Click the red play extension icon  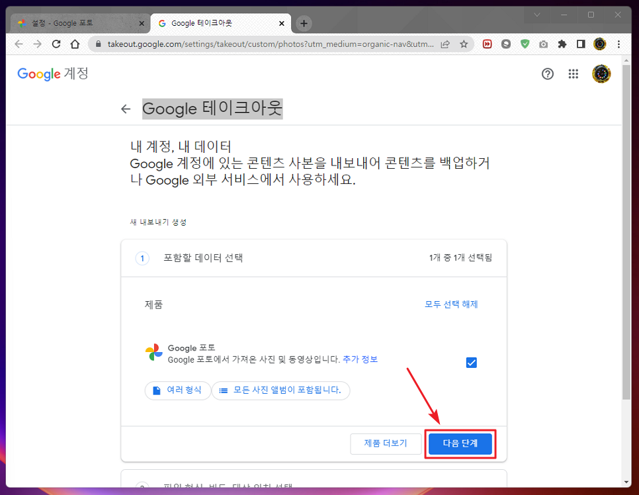pyautogui.click(x=487, y=44)
